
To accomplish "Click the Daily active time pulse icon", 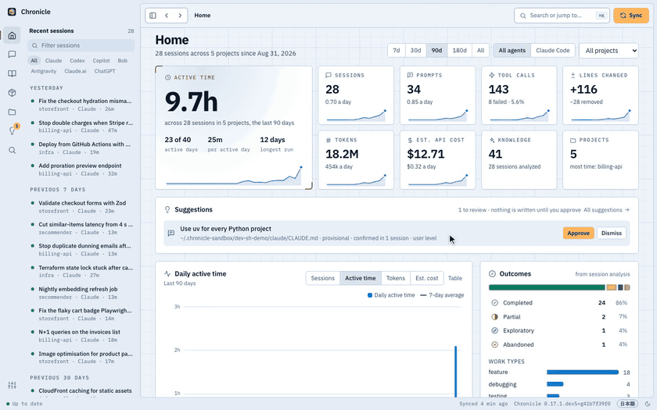I will [167, 273].
